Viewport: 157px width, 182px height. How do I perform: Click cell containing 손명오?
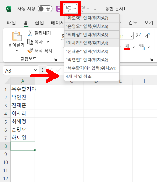(x=23, y=130)
